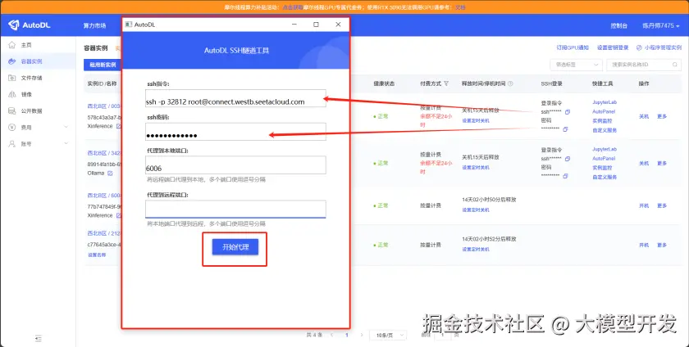Image resolution: width=689 pixels, height=347 pixels.
Task: Click the 账号 user sidebar icon
Action: (x=11, y=144)
